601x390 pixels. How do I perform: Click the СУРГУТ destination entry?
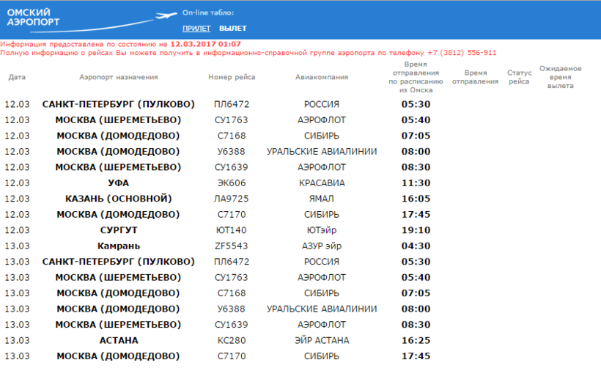click(x=118, y=230)
